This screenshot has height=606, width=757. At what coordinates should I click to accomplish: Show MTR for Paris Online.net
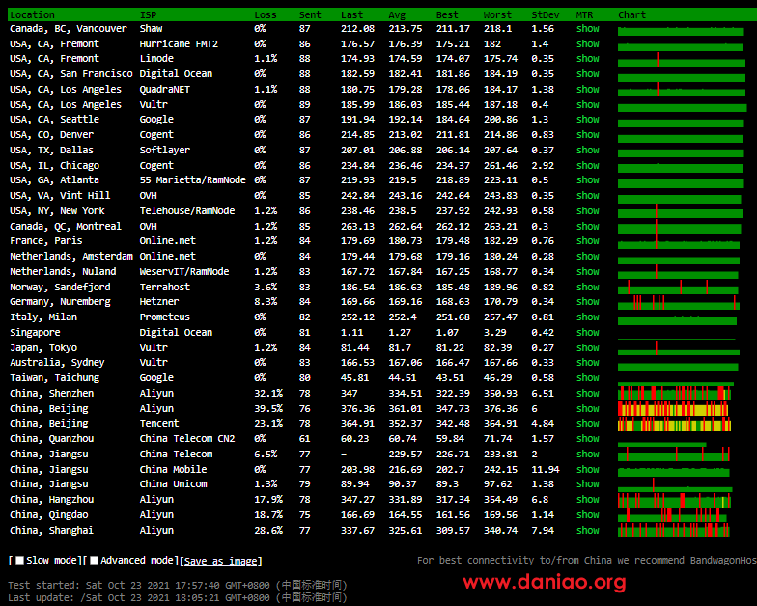coord(587,241)
